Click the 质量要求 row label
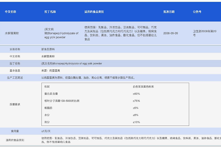221x147 pixels. pos(15,104)
